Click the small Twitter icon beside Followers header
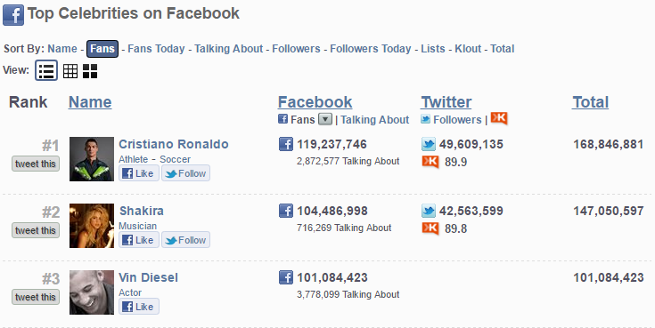Screen dimensions: 655x328 (425, 119)
